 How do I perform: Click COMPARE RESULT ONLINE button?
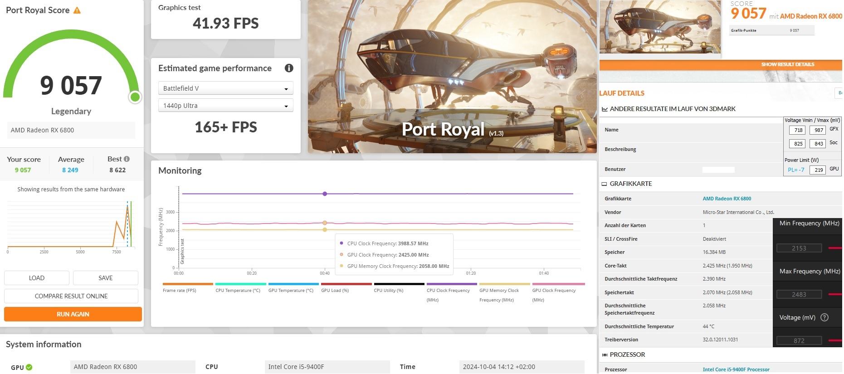pos(71,296)
